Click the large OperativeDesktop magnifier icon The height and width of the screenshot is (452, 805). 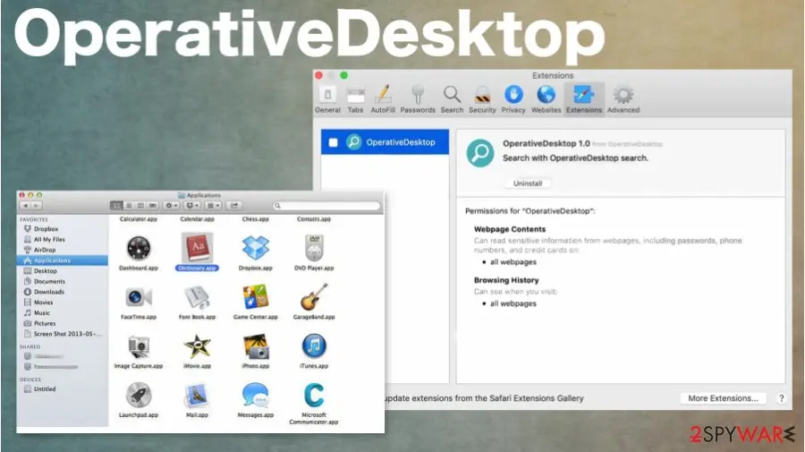coord(480,153)
